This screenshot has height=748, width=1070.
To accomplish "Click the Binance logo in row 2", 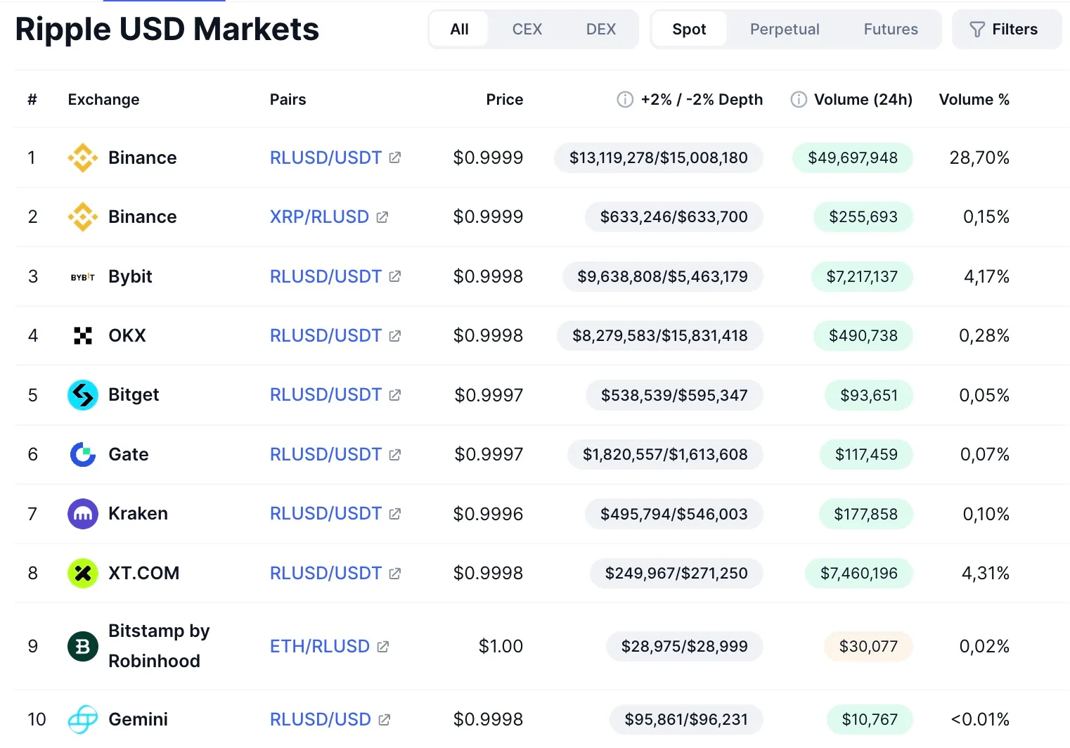I will (x=82, y=217).
